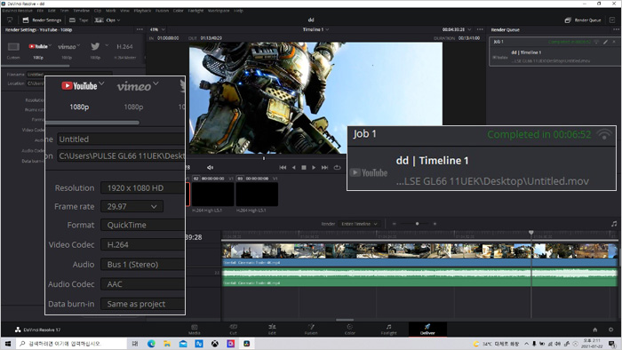Open Render Settings panel options (three dots)
The image size is (622, 350).
tap(140, 29)
